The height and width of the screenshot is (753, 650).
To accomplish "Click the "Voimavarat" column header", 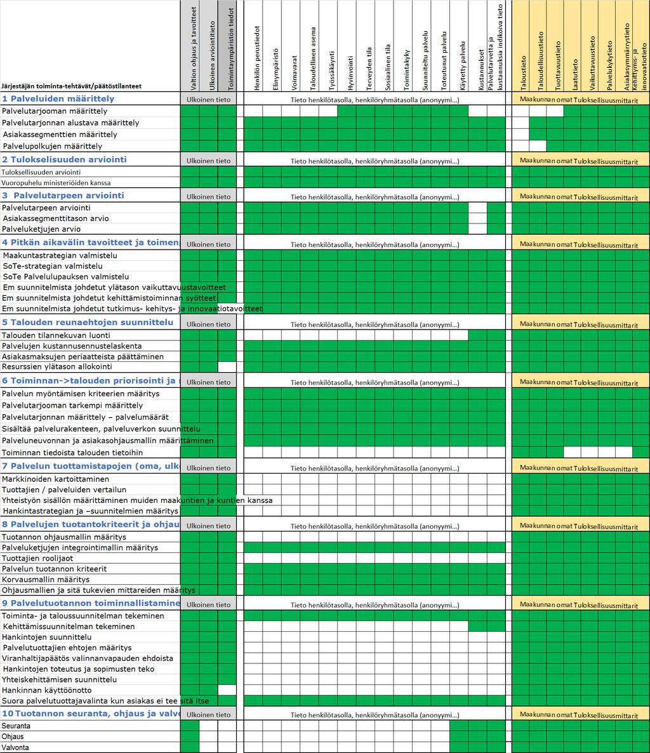I will pos(295,73).
